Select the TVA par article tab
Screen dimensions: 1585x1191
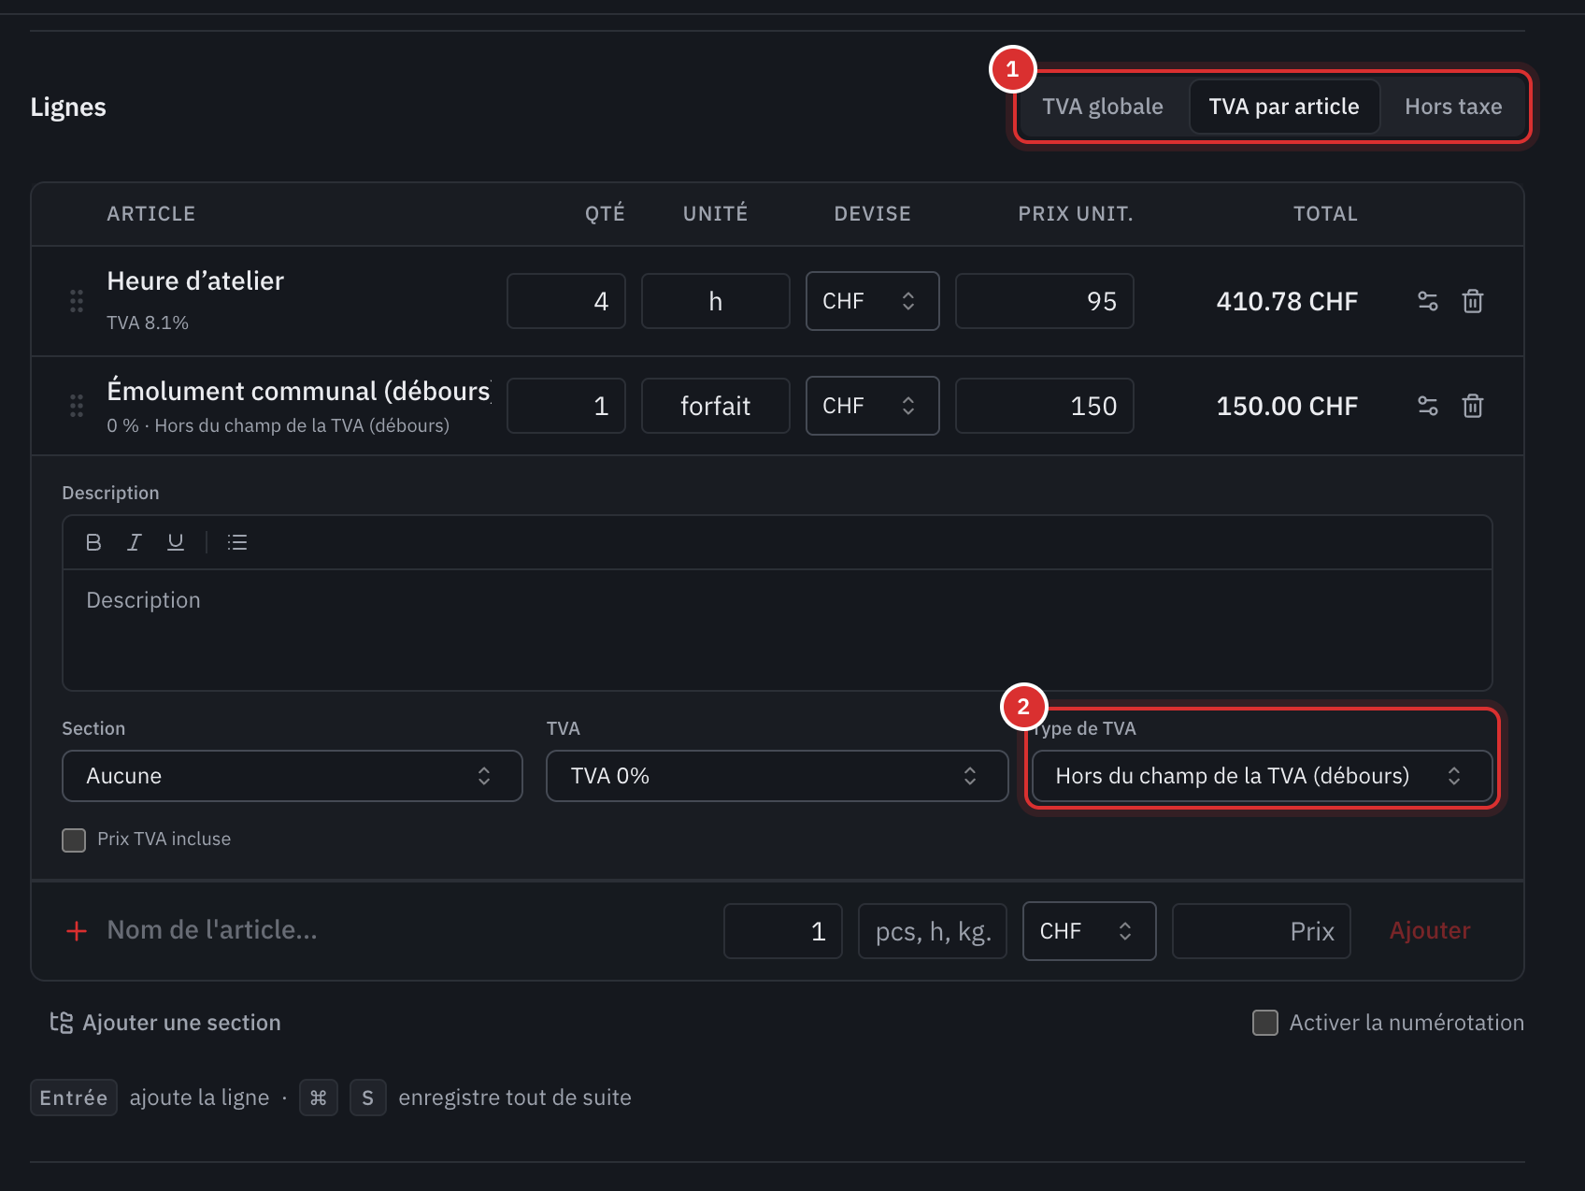pos(1284,107)
